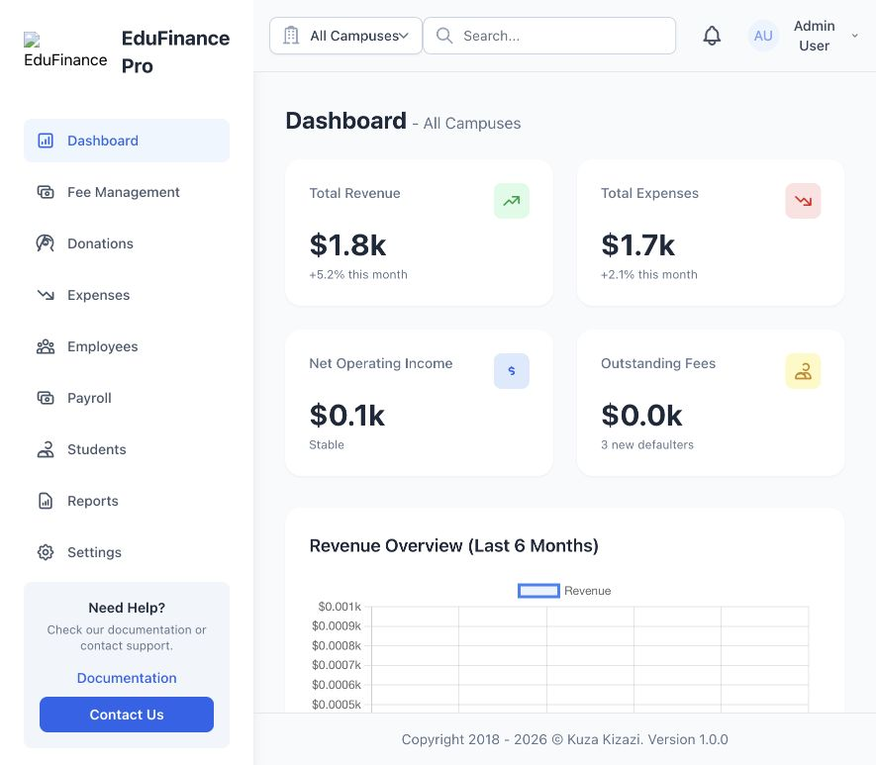Viewport: 876px width, 765px height.
Task: Click the Need Help? heading
Action: click(x=127, y=608)
